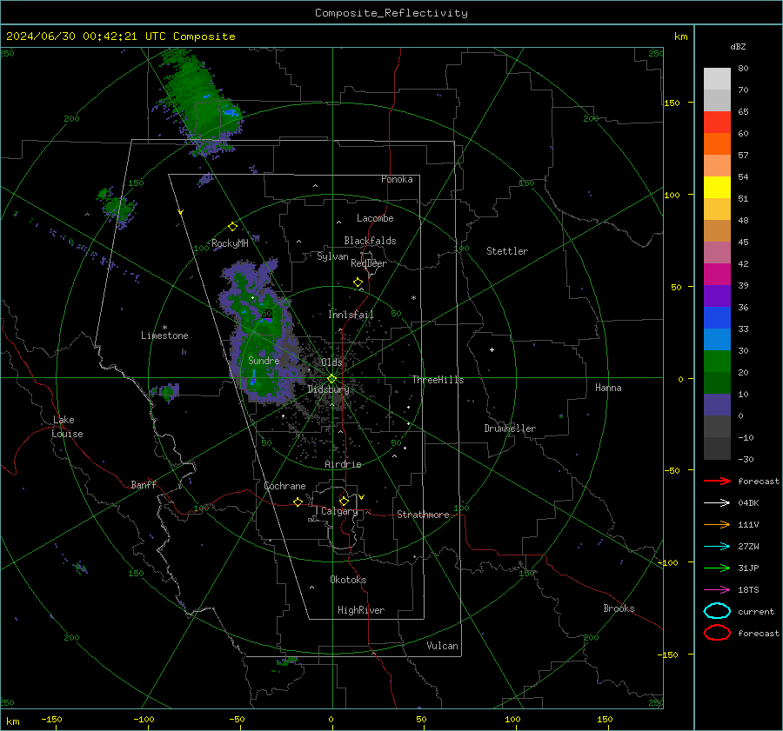Pick the purple swatch between 39 and 36 dBZ

717,296
